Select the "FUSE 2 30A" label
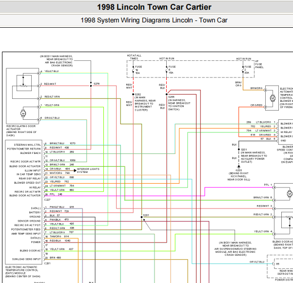Viewport: 293px width, 283px height. tap(247, 70)
